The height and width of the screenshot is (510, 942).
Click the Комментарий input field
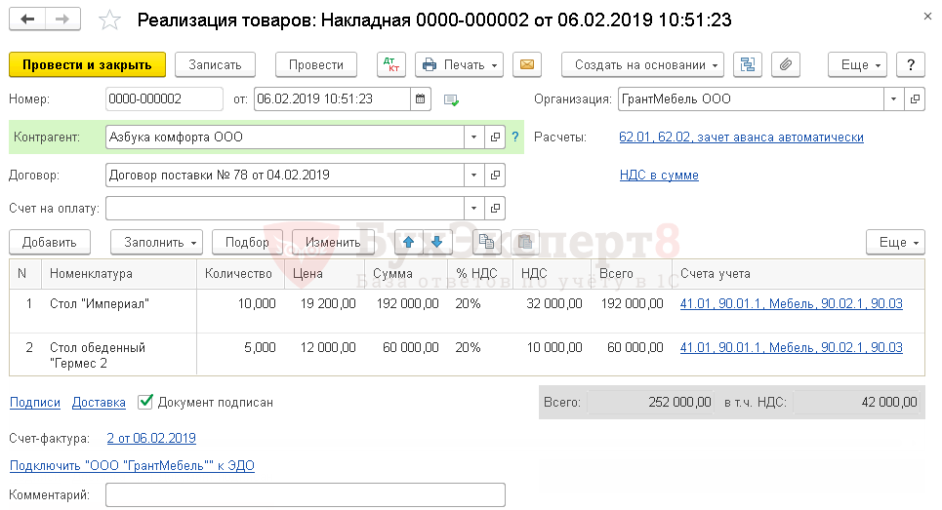tap(306, 495)
